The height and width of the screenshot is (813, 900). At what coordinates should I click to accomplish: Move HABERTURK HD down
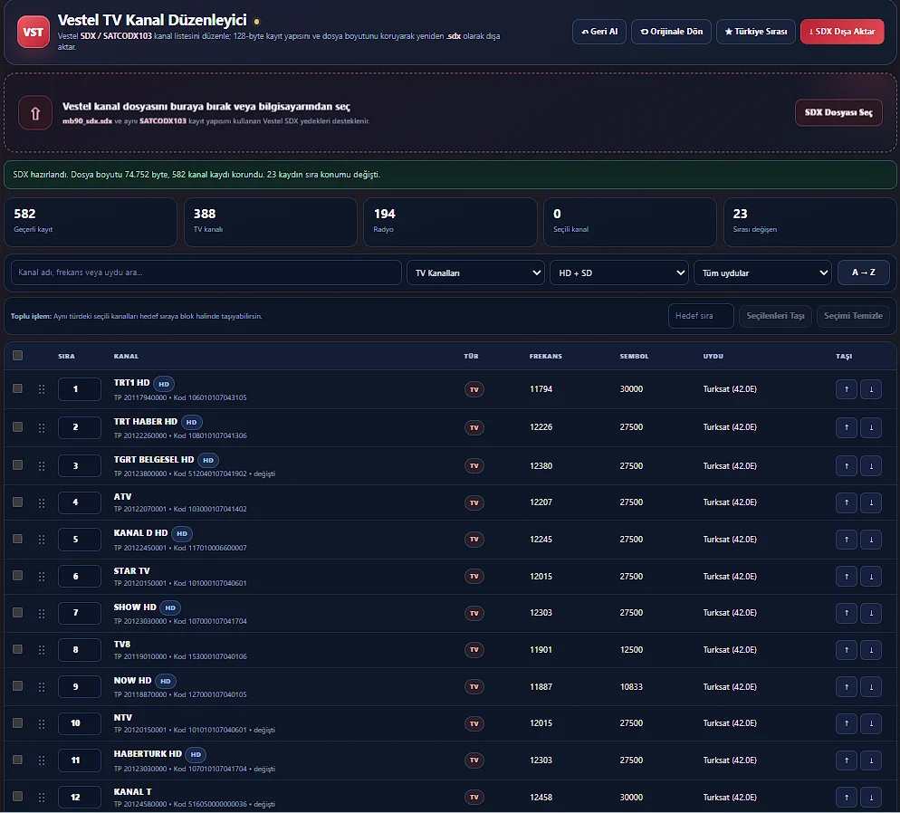point(871,760)
